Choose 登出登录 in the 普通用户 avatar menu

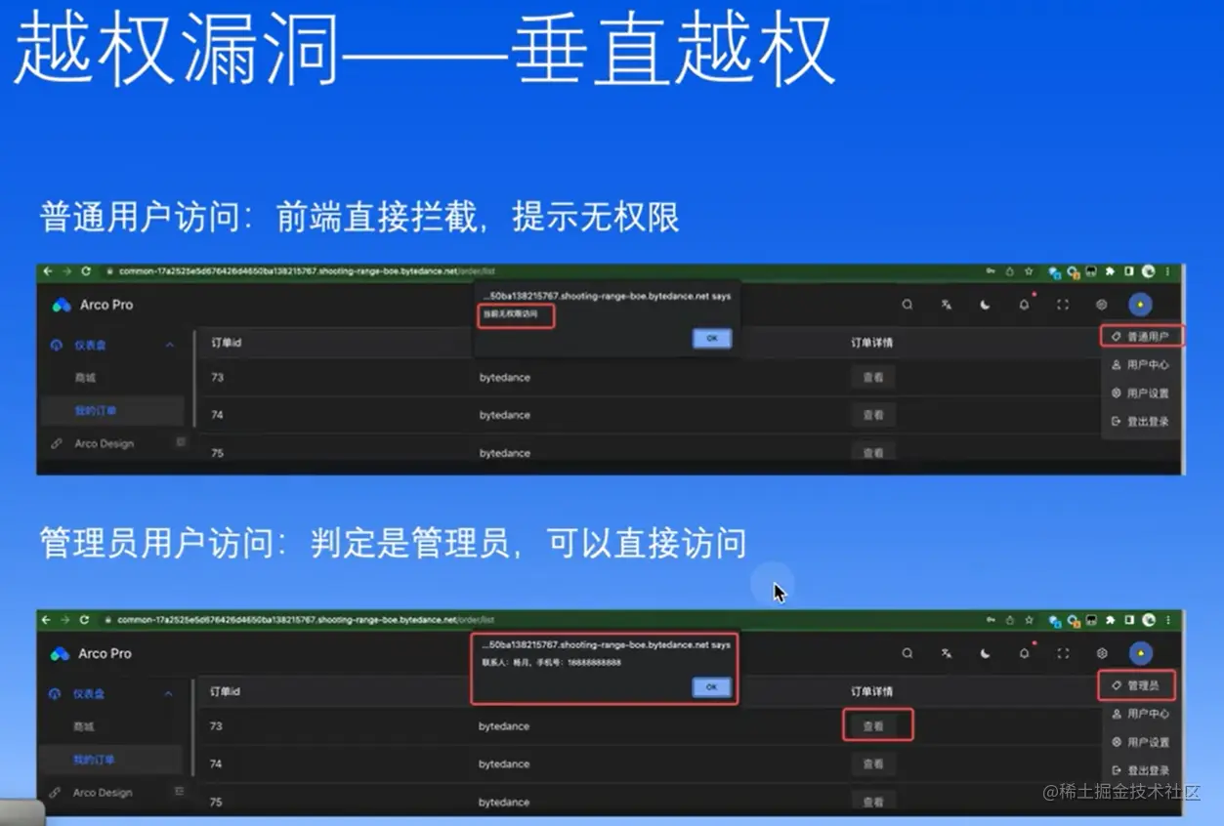(1140, 422)
